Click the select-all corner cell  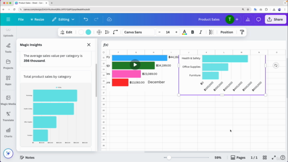[103, 52]
